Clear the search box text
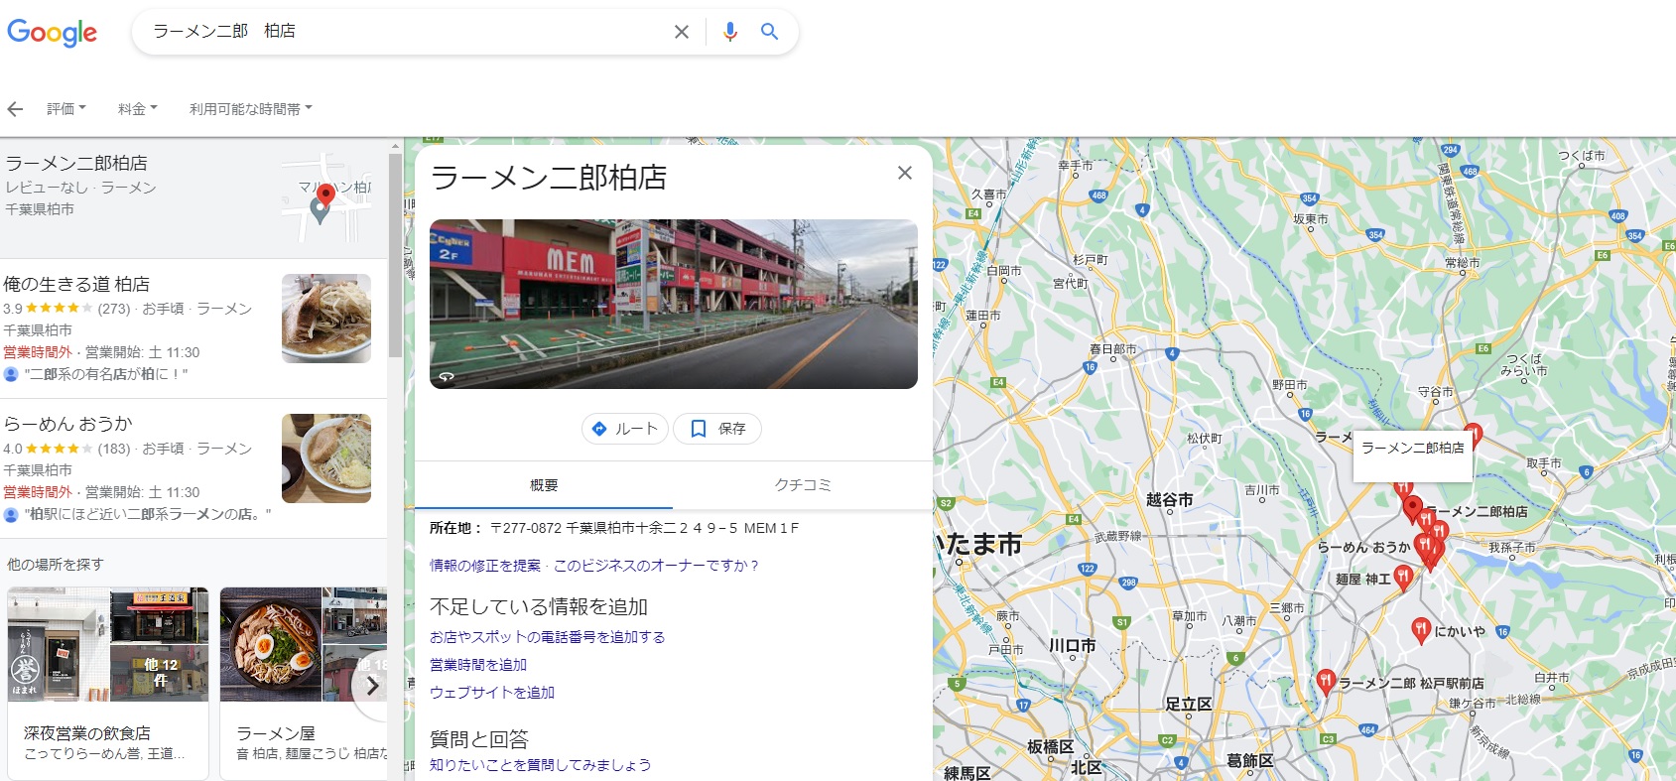Image resolution: width=1676 pixels, height=781 pixels. click(x=682, y=32)
